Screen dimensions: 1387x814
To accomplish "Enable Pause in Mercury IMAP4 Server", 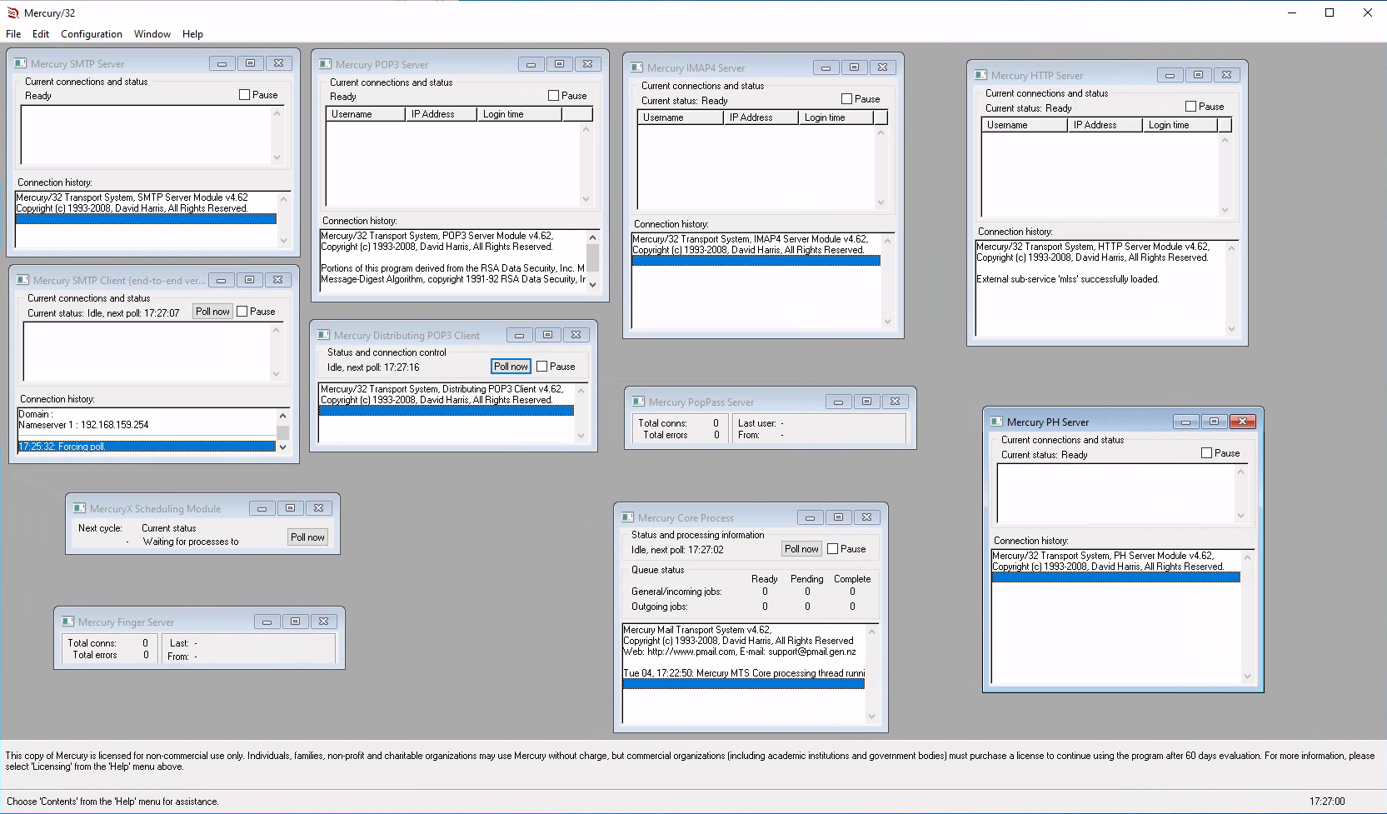I will click(846, 99).
